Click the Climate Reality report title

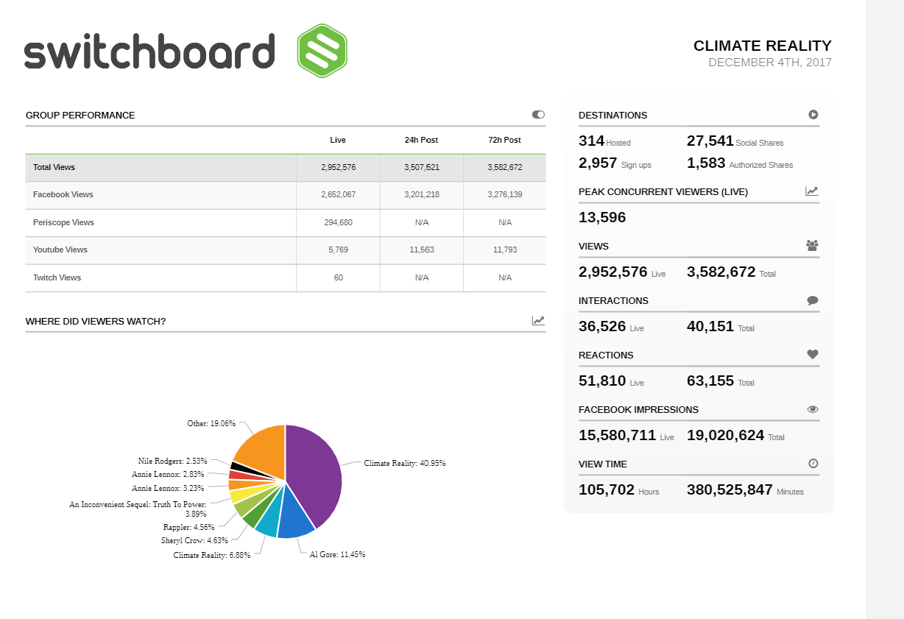(x=763, y=46)
